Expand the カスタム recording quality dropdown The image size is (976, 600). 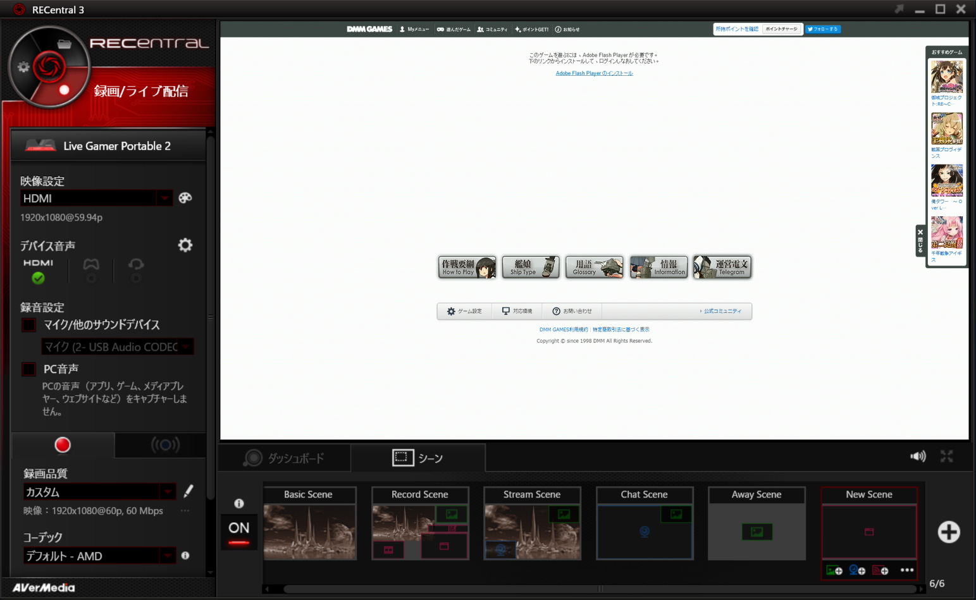[x=168, y=492]
